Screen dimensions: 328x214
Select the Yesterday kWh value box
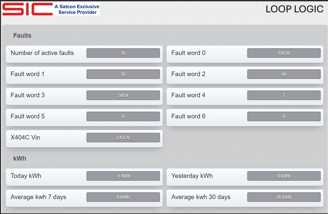pos(284,176)
